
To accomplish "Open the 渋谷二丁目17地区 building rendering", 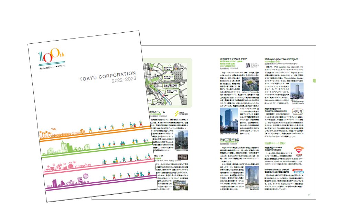I will point(252,176).
